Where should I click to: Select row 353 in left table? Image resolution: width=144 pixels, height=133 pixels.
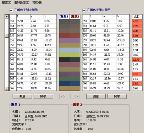click(x=33, y=21)
